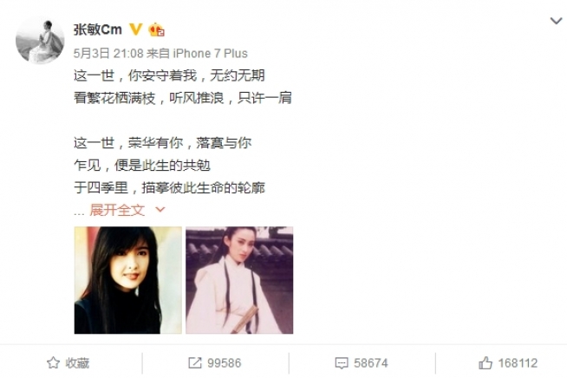Click the gold verified V badge
This screenshot has width=567, height=378.
point(135,29)
